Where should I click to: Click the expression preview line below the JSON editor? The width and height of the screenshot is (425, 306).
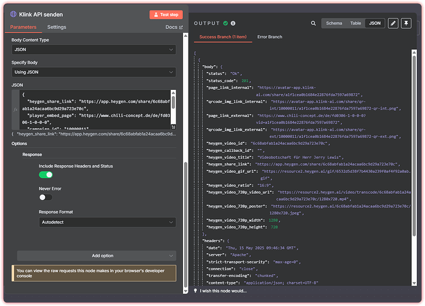pyautogui.click(x=94, y=134)
